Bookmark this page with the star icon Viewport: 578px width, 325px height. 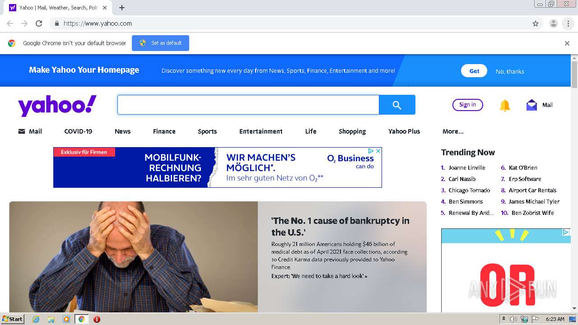pos(536,23)
